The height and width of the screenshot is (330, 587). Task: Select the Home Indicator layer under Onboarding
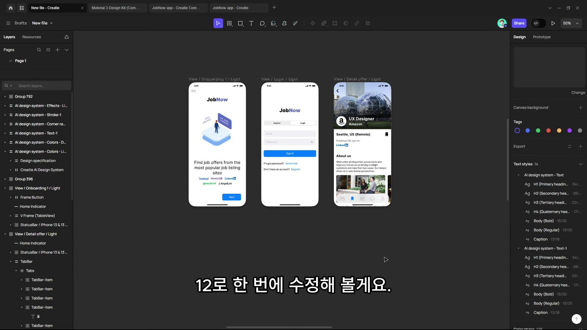33,207
